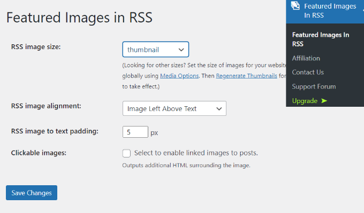The height and width of the screenshot is (213, 364).
Task: Click the Featured Images In RSS plugin icon
Action: (295, 5)
